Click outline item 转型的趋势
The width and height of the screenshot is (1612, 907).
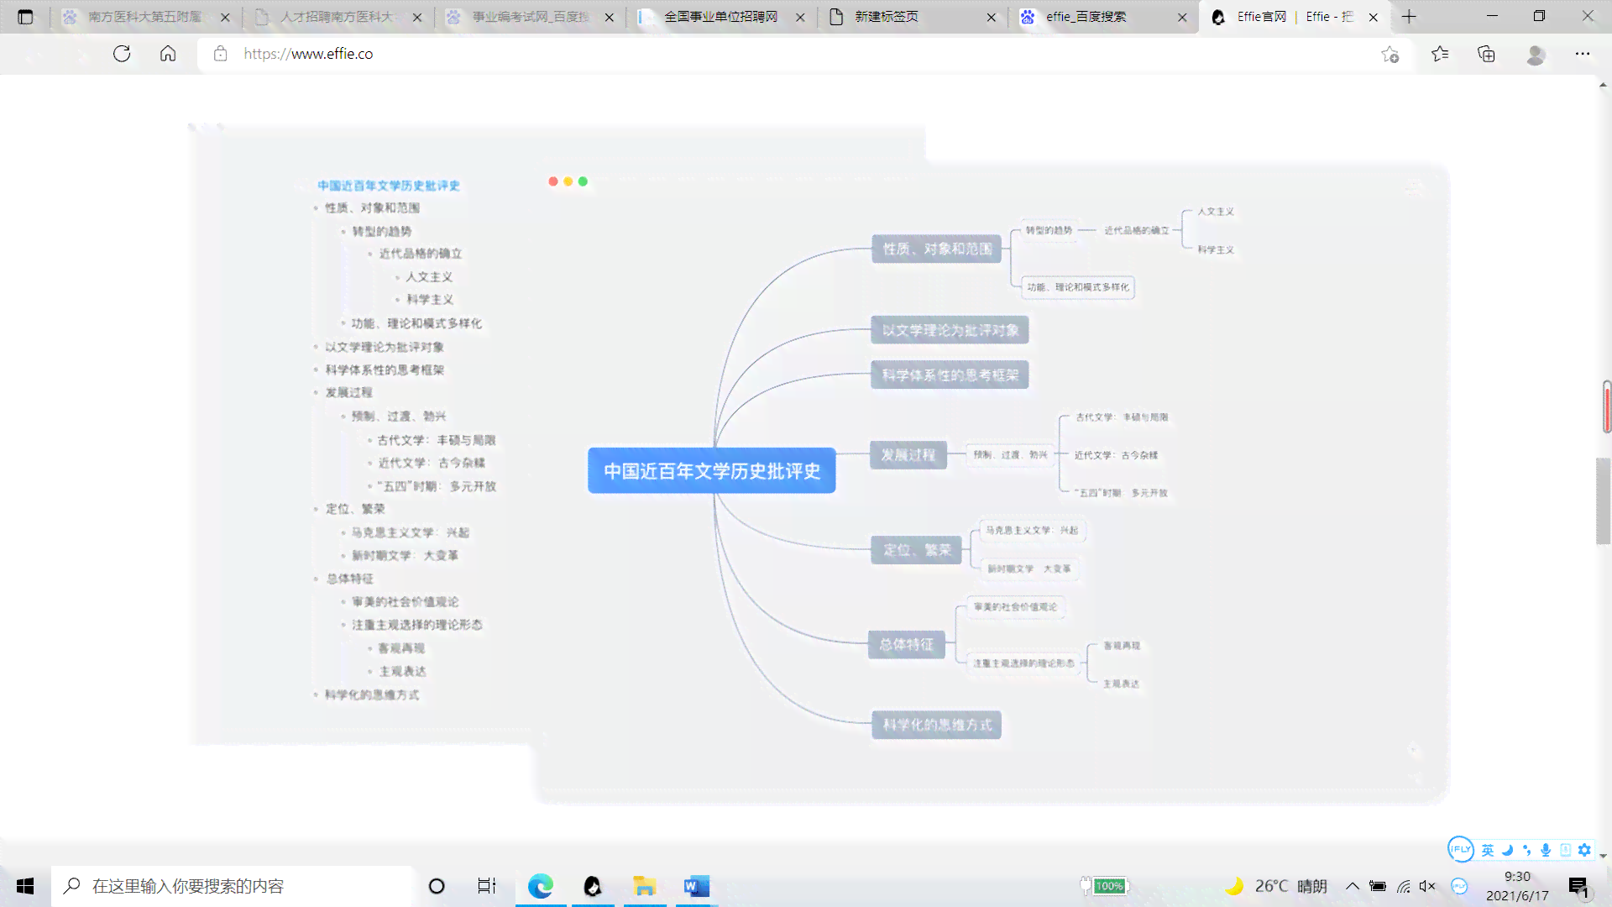(381, 231)
